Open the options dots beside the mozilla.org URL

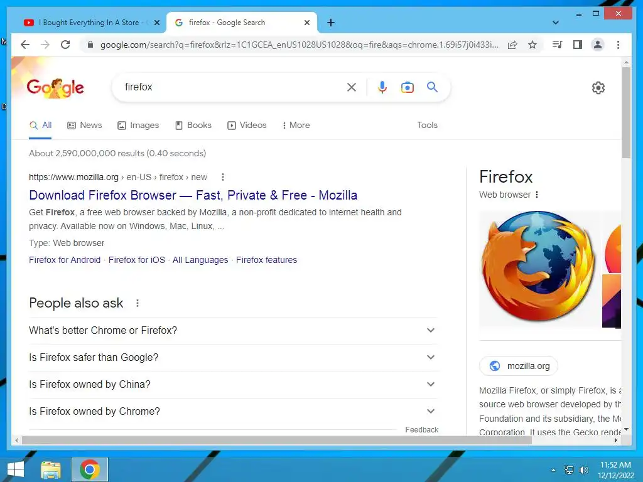coord(223,177)
